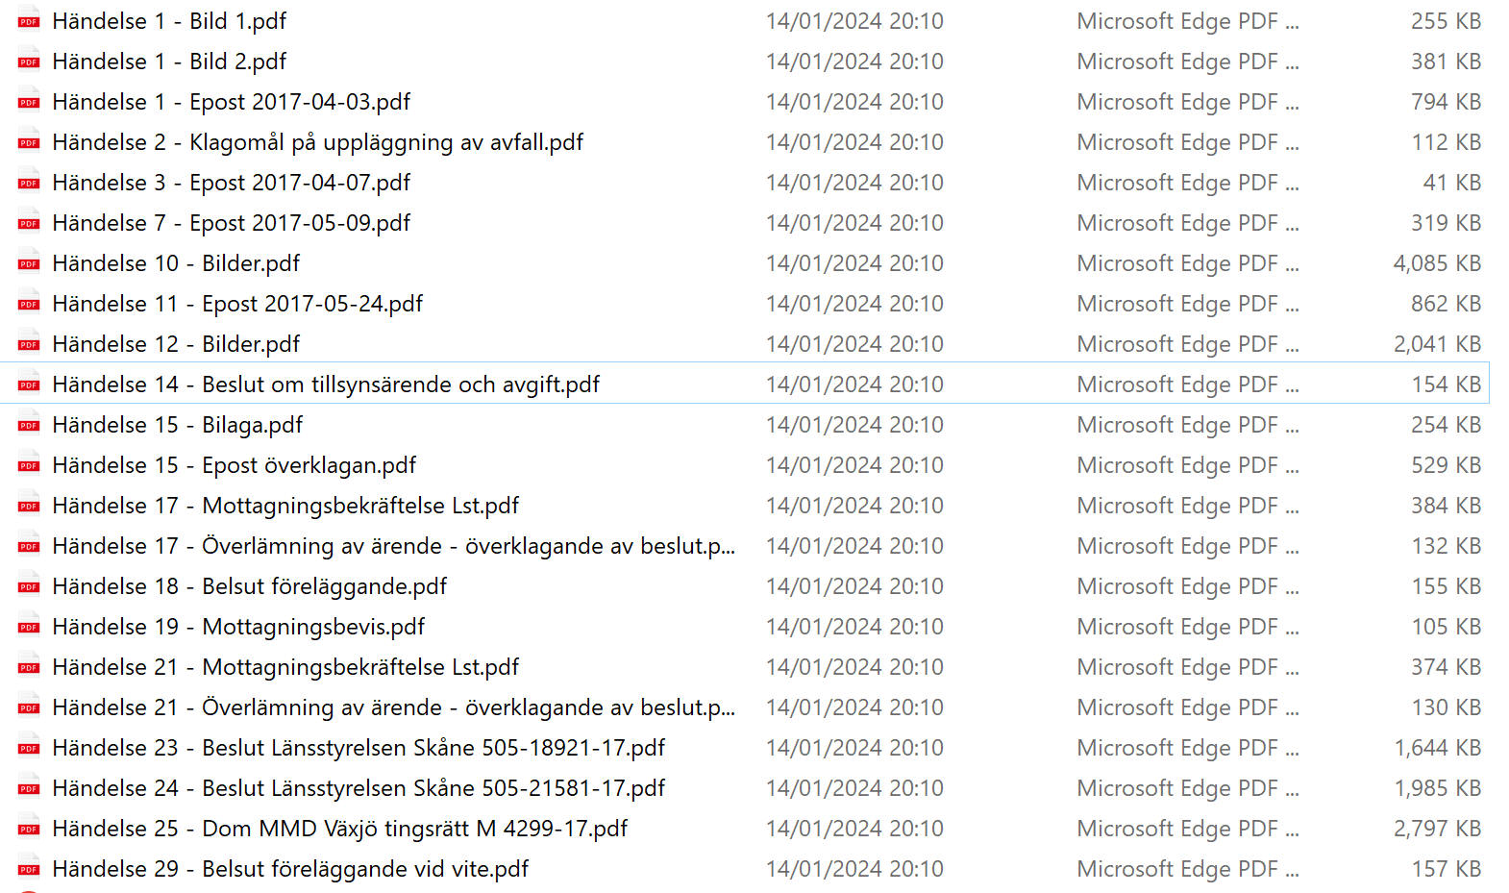
Task: Select Händelse 24 - Beslut Länsstyrelsen Skåne 505-21581-17.pdf
Action: [359, 788]
